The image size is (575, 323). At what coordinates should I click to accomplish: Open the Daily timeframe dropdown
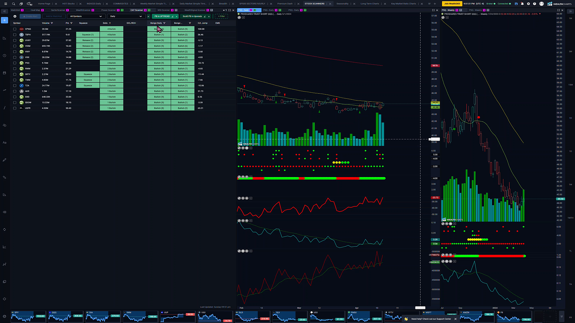126,16
